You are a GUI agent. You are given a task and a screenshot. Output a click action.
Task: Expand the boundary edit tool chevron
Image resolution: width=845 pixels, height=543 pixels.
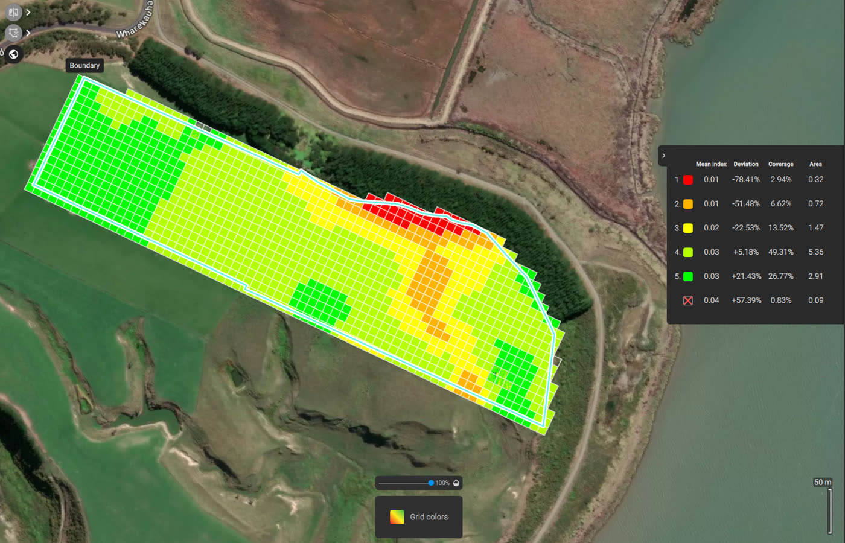(28, 33)
